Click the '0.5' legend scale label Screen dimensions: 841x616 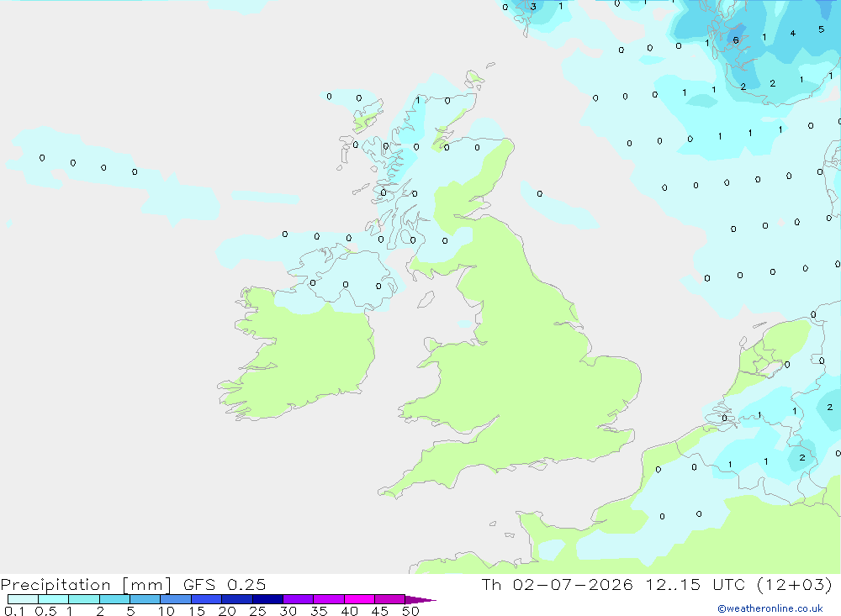pyautogui.click(x=45, y=611)
